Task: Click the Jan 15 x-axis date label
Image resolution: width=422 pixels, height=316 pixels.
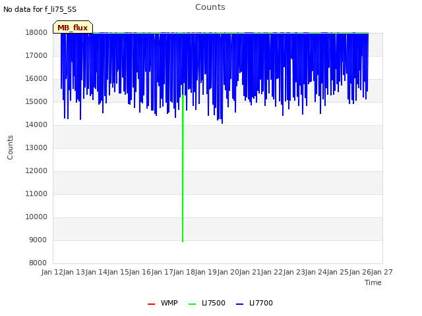Action: tap(118, 272)
